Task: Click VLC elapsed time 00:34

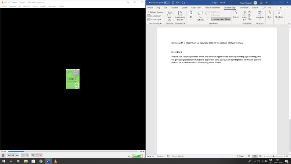Action: pos(4,151)
